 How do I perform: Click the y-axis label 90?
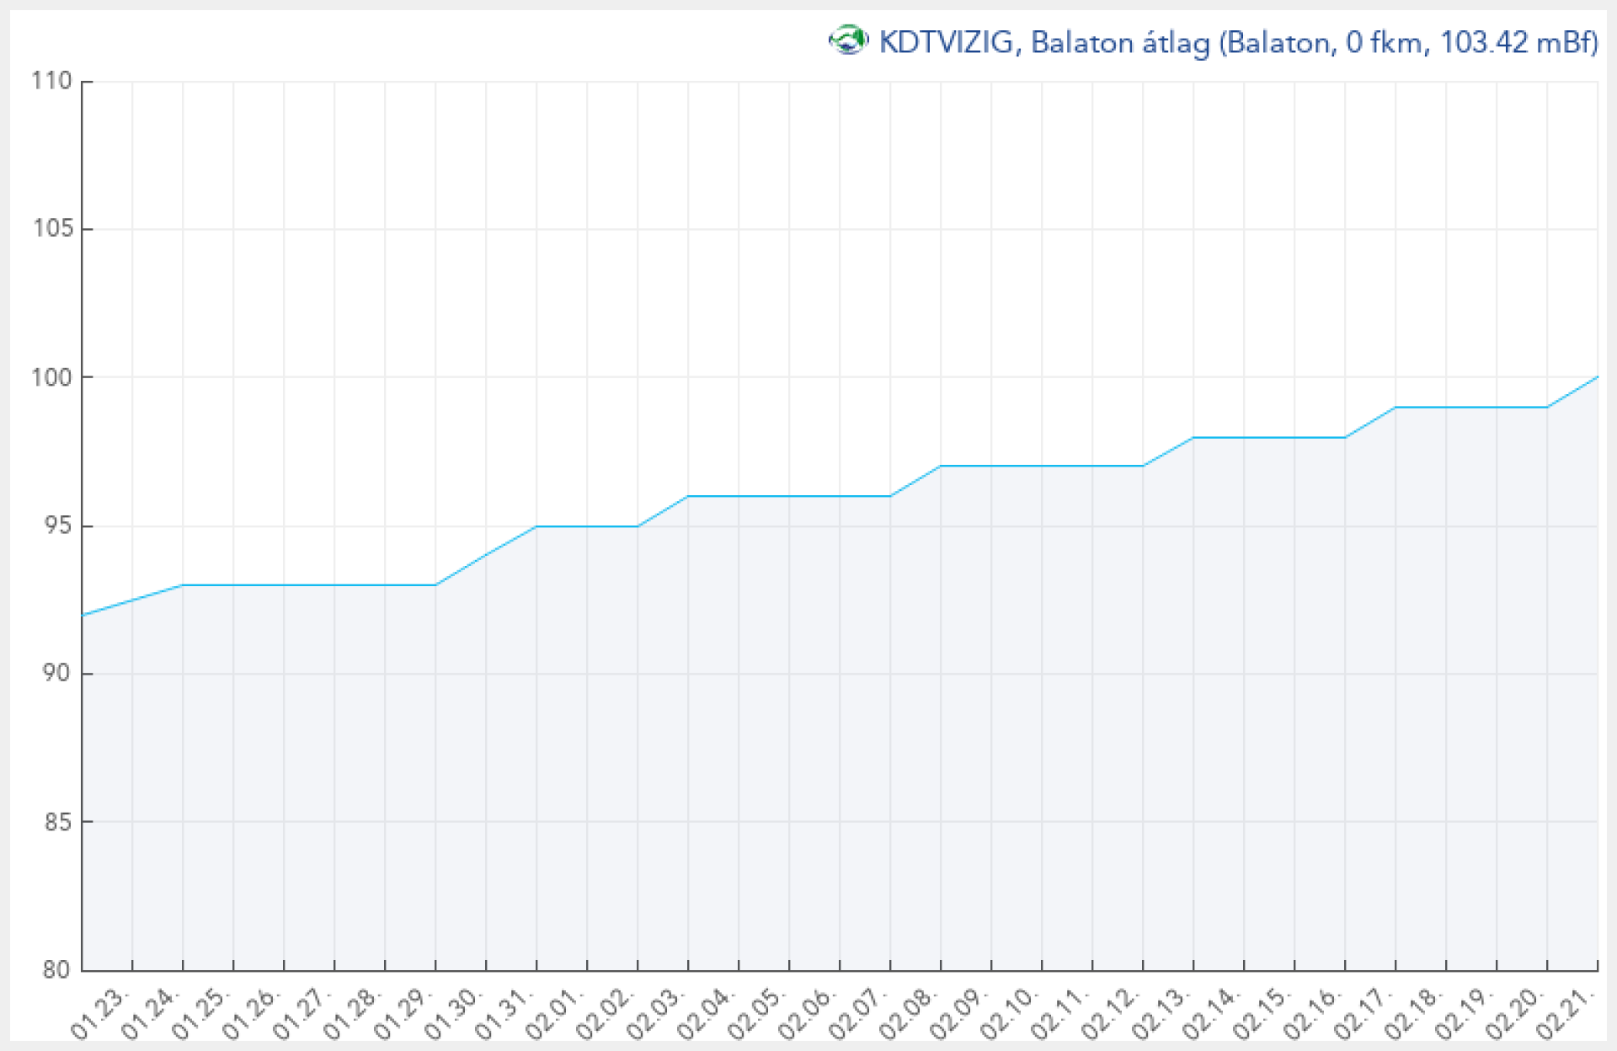coord(58,673)
